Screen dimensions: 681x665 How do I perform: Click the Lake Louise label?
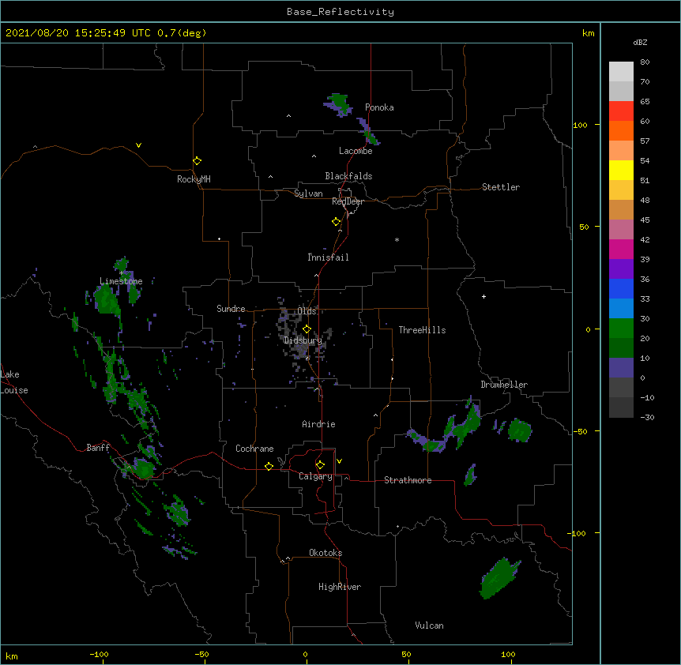pyautogui.click(x=14, y=382)
